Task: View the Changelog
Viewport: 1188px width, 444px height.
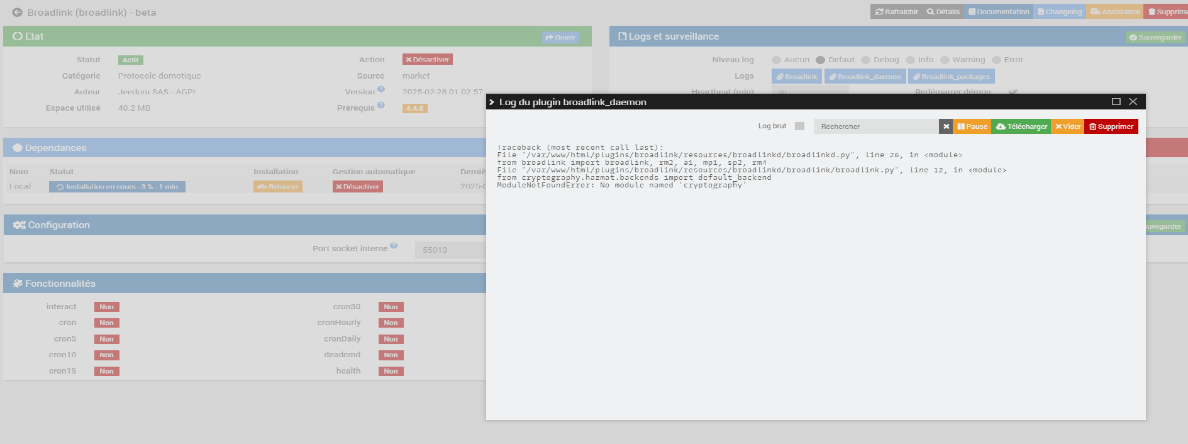Action: pyautogui.click(x=1060, y=11)
